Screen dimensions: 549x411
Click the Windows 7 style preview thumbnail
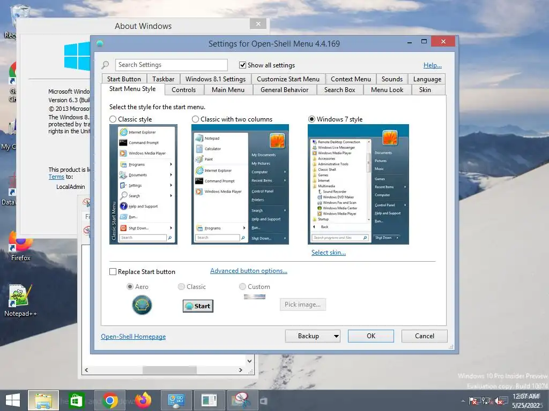358,184
